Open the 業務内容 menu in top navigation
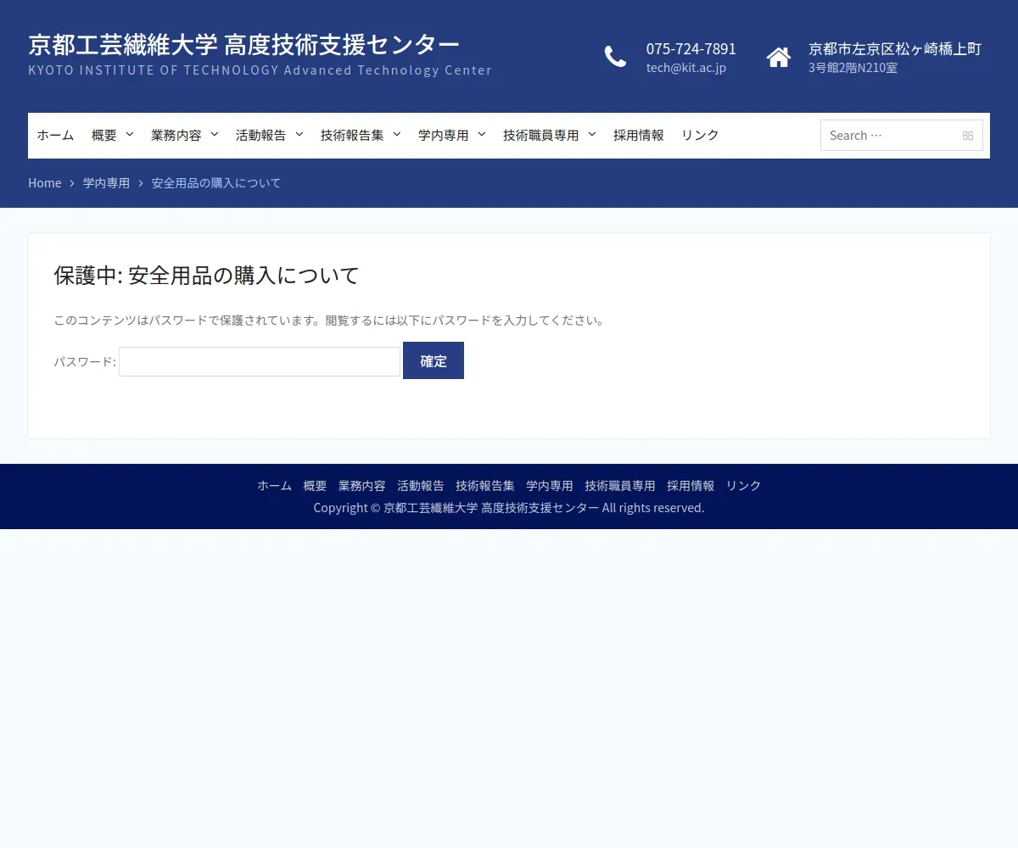 (176, 135)
